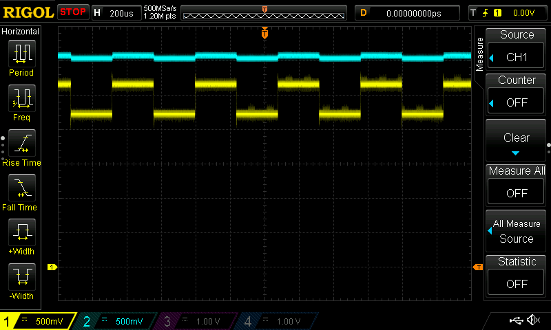The width and height of the screenshot is (551, 330).
Task: Expand the Clear submenu
Action: pyautogui.click(x=517, y=140)
